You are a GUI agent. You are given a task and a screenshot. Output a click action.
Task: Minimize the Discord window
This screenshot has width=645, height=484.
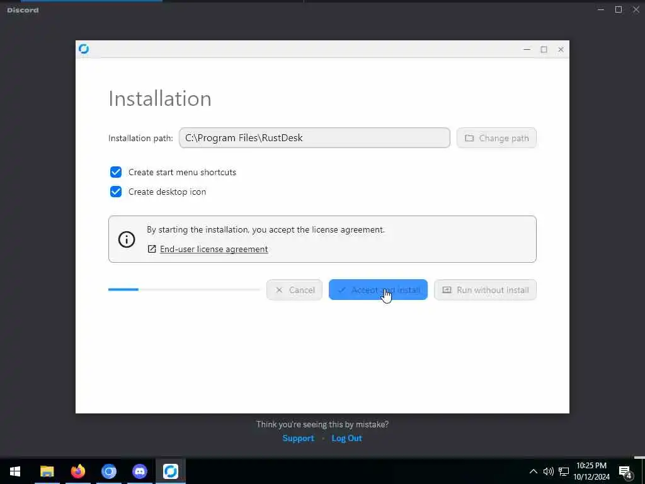pyautogui.click(x=601, y=9)
